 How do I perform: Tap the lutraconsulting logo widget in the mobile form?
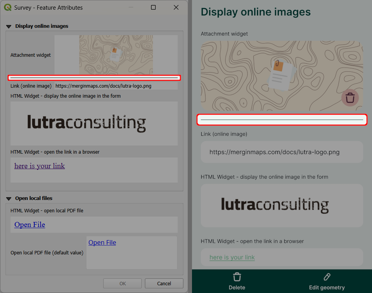(282, 205)
